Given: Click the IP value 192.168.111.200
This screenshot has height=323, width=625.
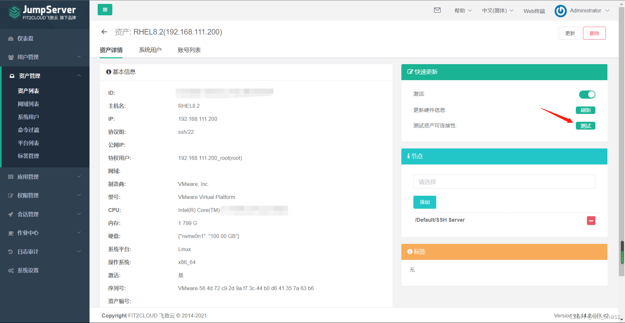Looking at the screenshot, I should click(198, 119).
